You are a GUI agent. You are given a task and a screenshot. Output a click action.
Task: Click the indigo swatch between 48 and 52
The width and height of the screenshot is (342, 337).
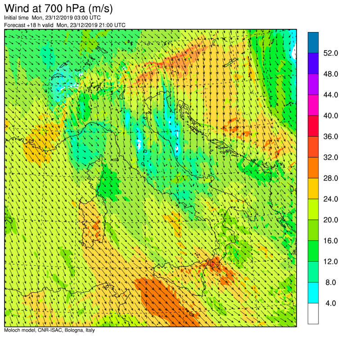313,64
